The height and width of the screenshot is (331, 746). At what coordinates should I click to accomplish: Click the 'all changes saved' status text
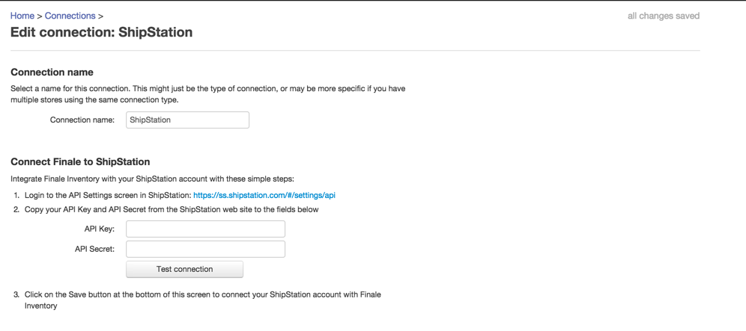click(x=664, y=16)
